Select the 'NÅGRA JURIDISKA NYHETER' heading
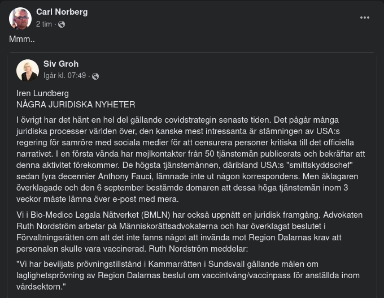This screenshot has height=298, width=384. tap(76, 105)
